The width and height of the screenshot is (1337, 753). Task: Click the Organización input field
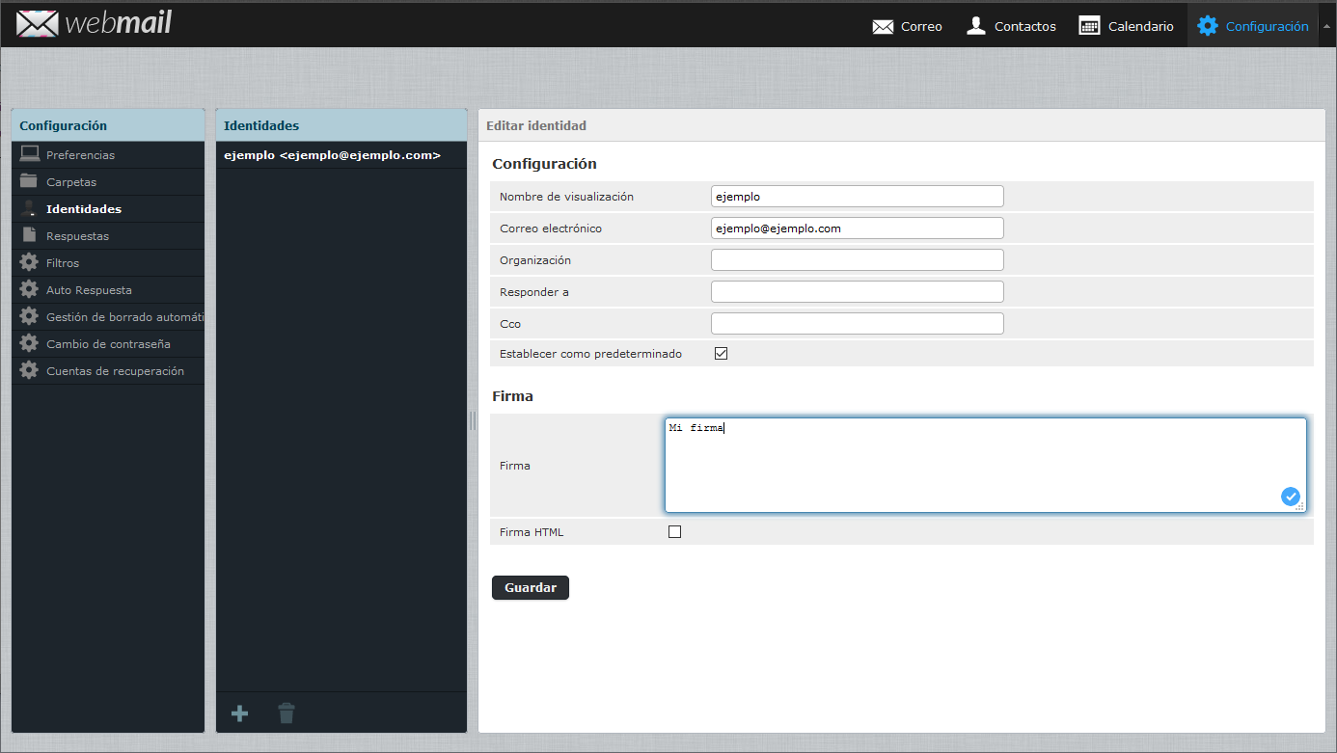pyautogui.click(x=857, y=259)
